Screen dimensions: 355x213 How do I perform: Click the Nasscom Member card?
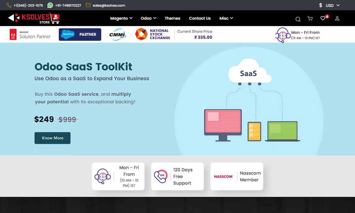click(237, 176)
